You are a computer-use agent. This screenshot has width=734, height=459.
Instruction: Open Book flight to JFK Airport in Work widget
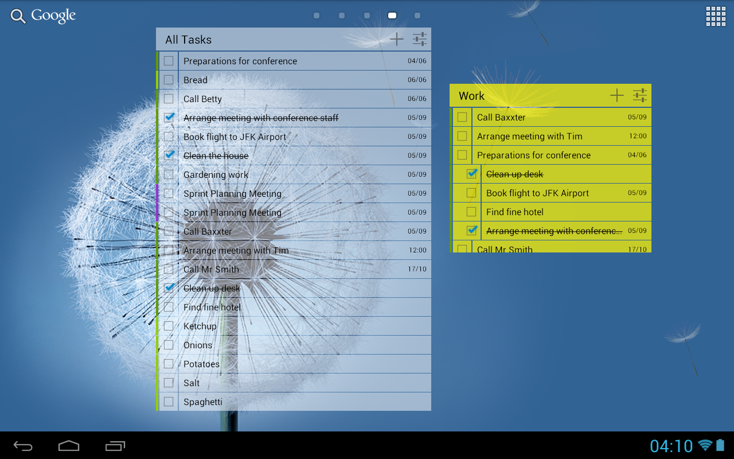[537, 193]
